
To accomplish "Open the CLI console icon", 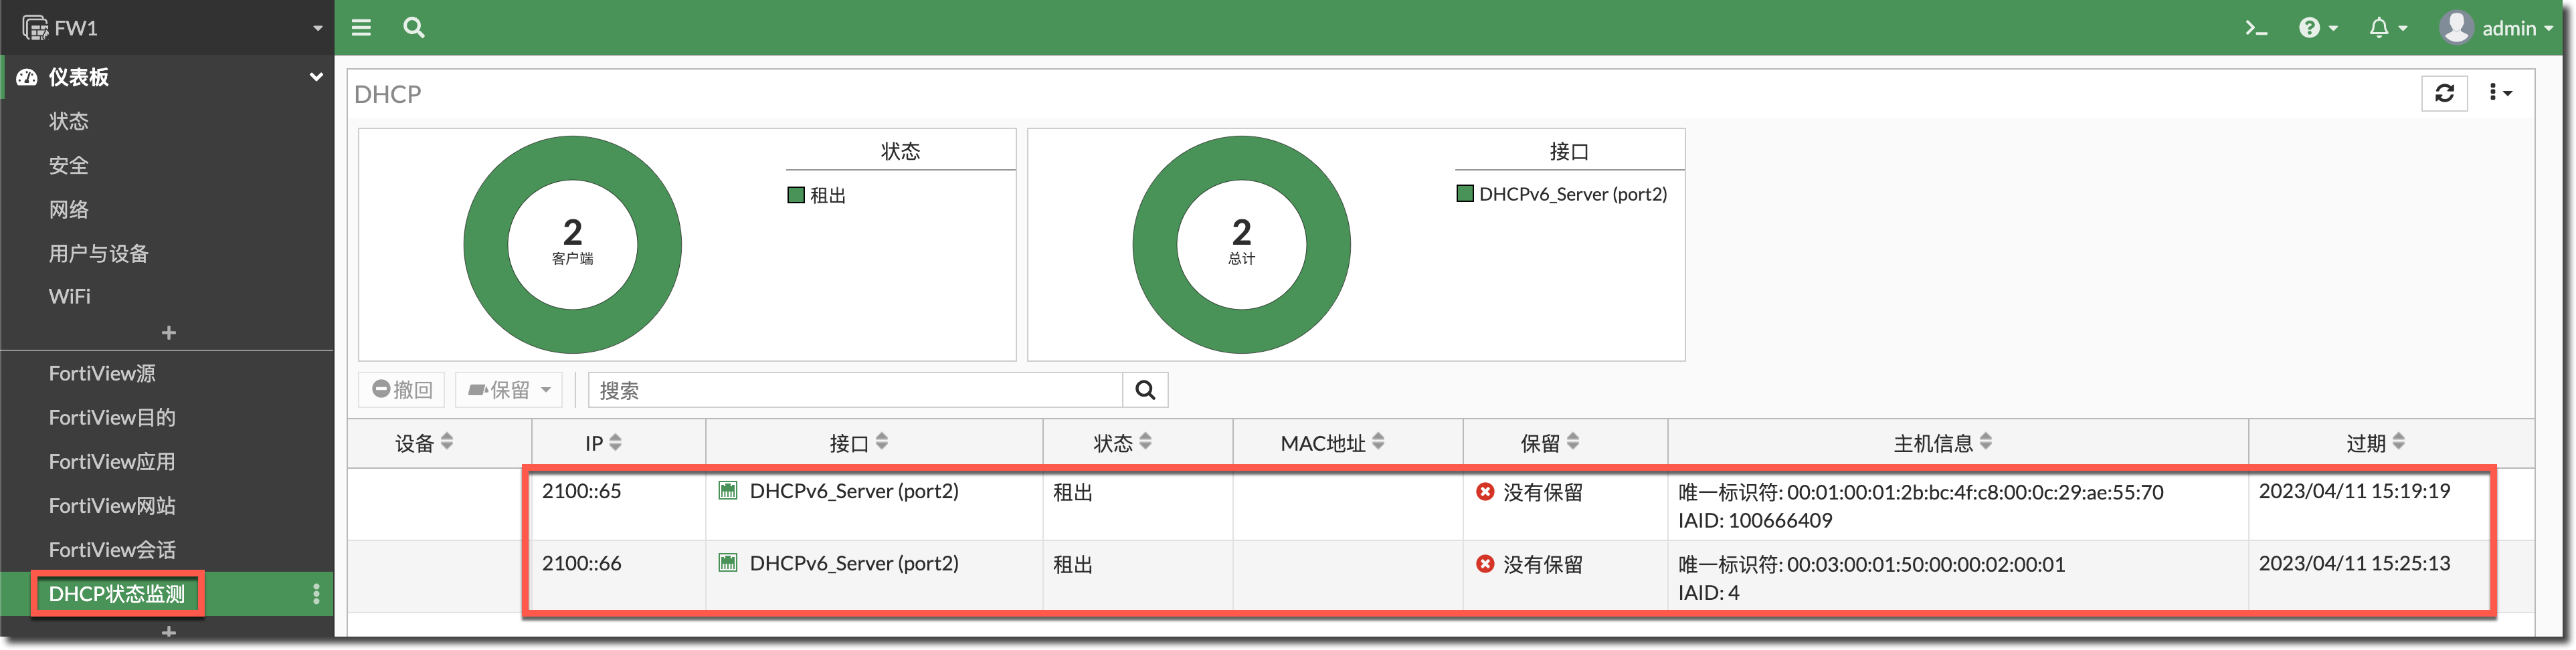I will point(2255,28).
